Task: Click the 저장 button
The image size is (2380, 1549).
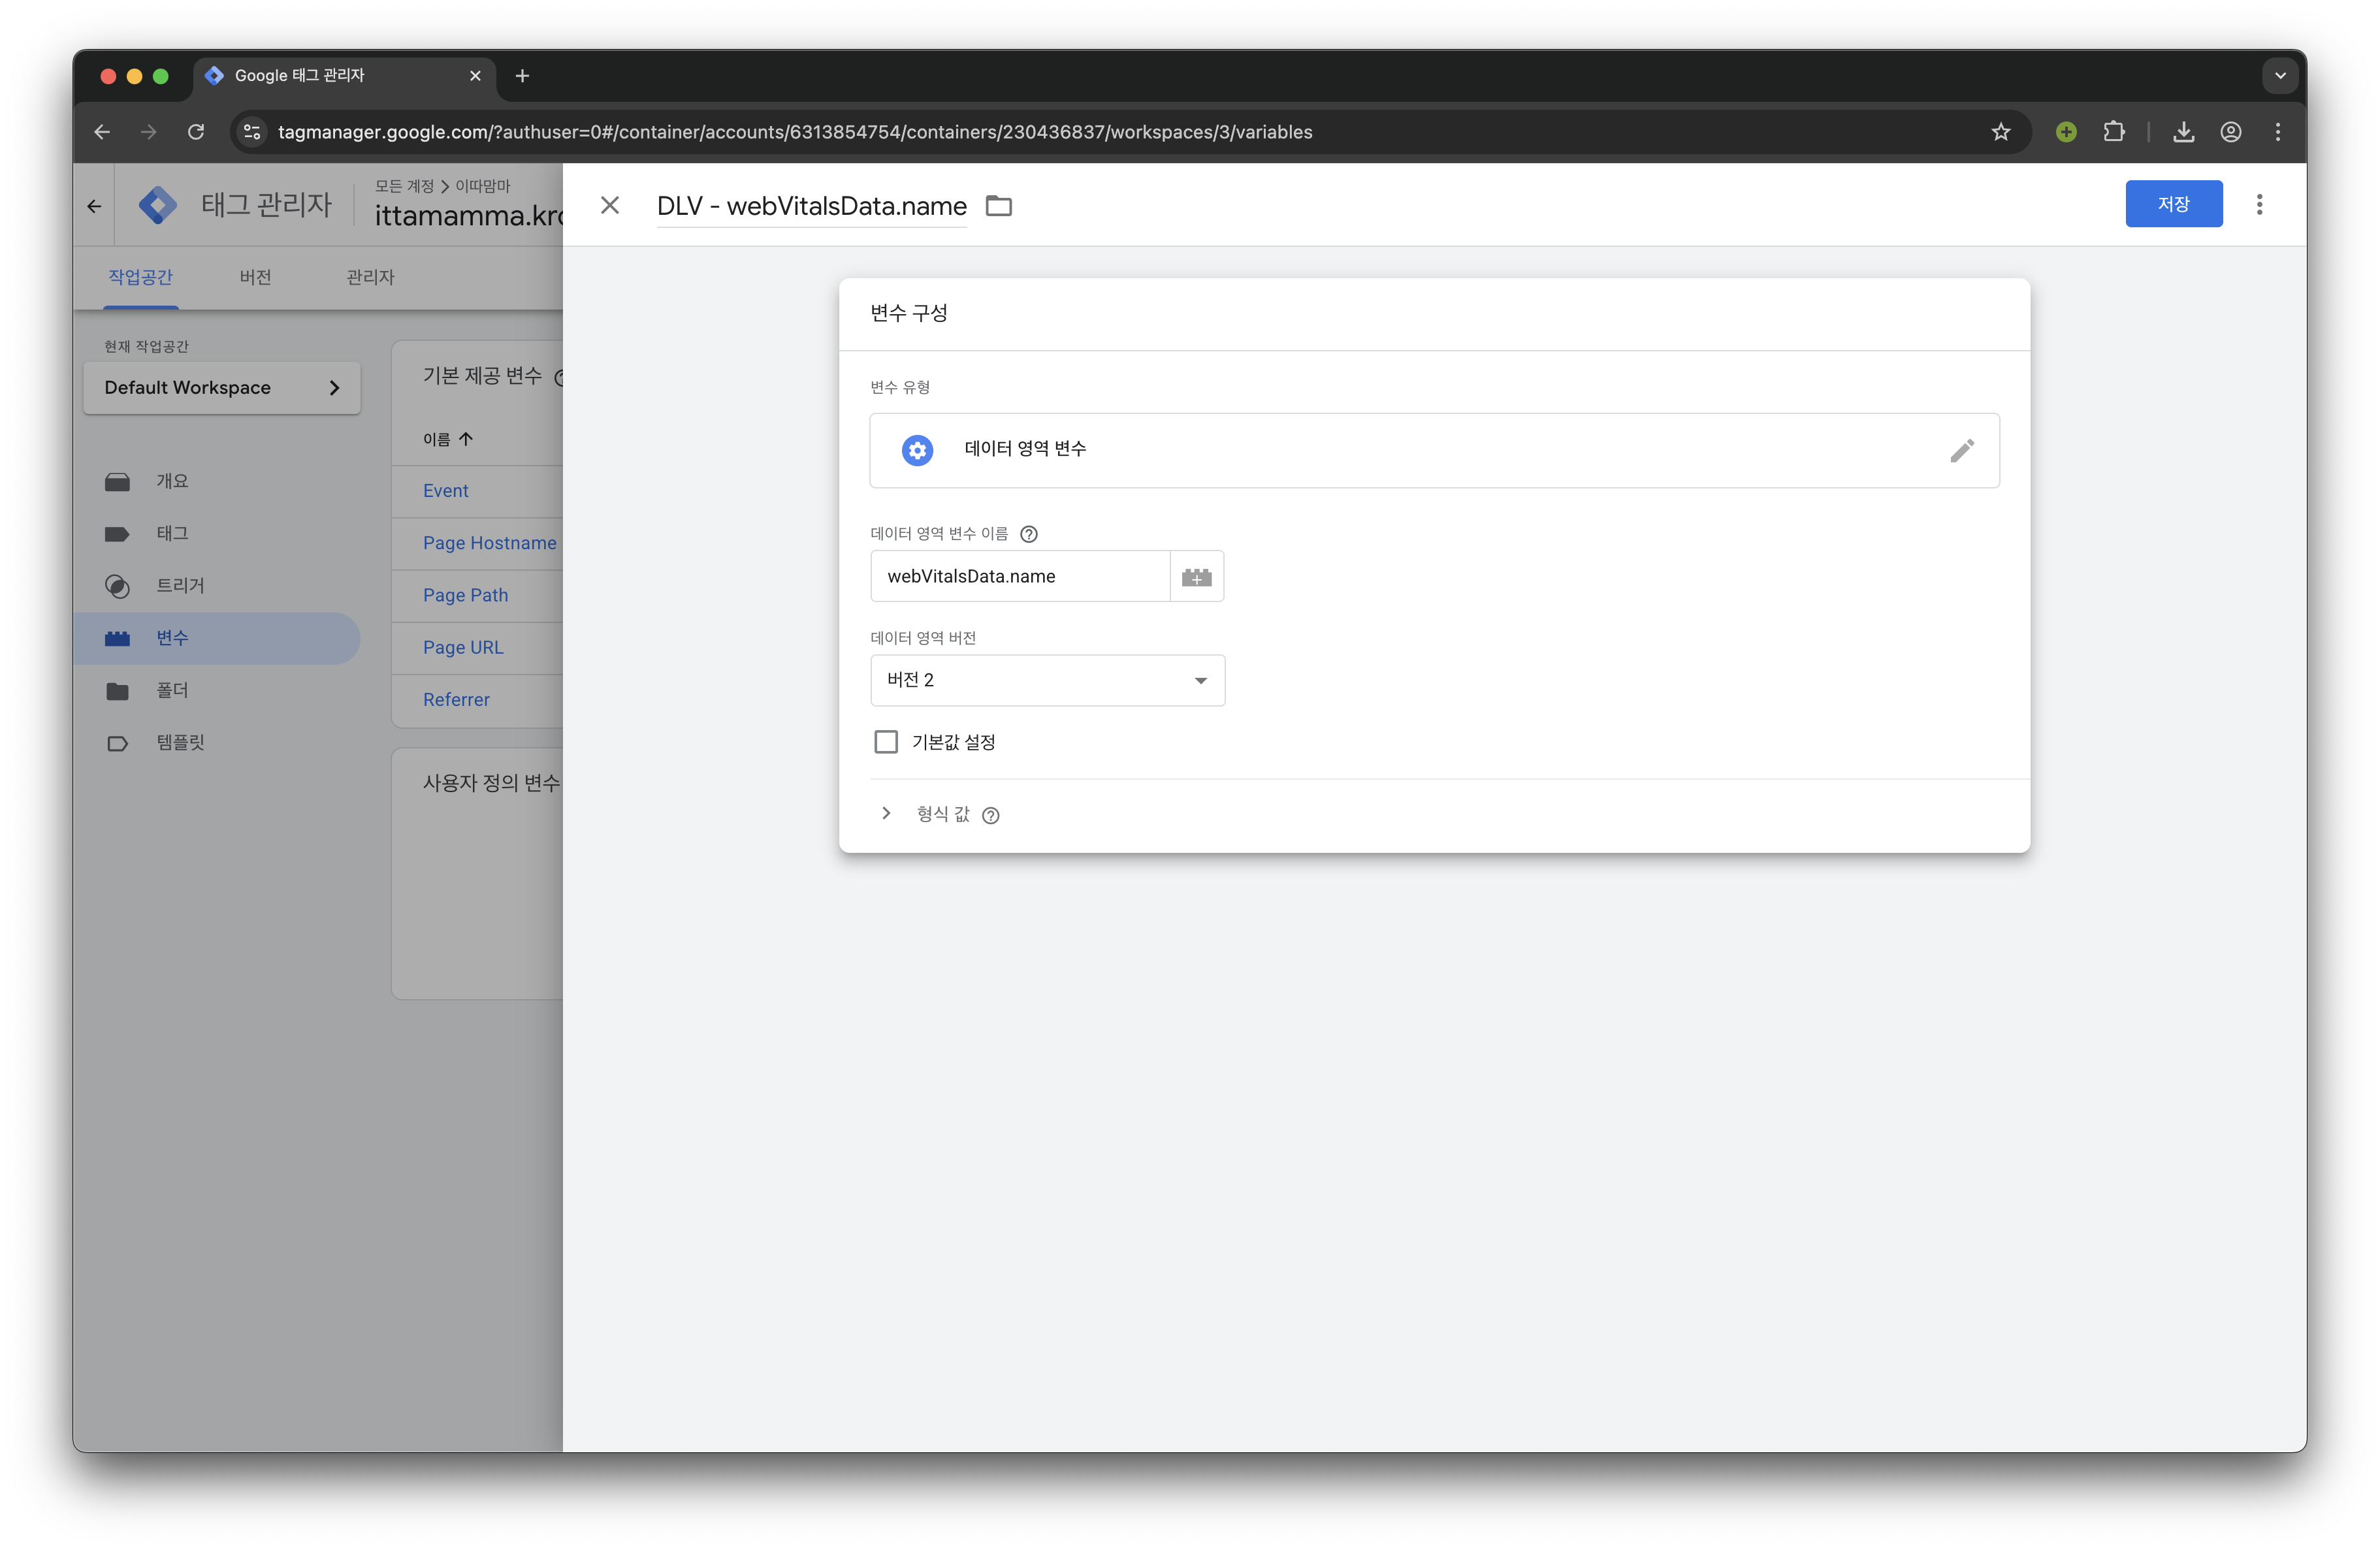Action: 2173,204
